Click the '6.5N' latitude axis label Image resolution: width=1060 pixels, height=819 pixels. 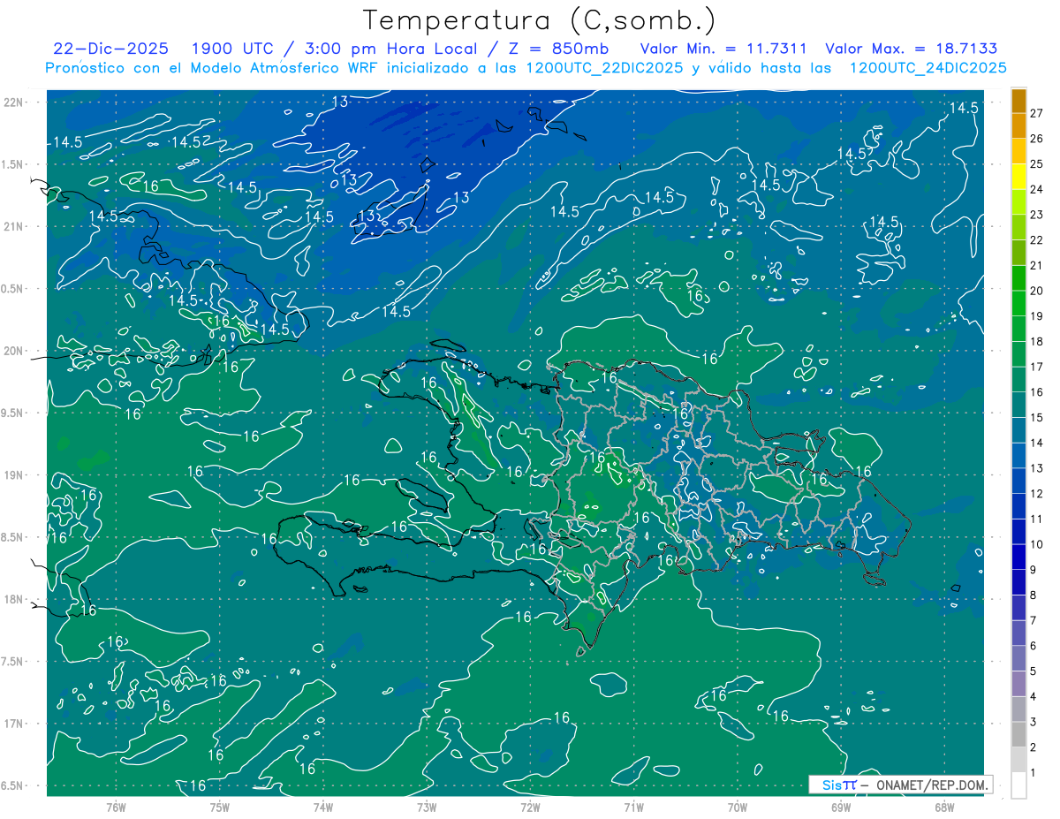point(12,786)
